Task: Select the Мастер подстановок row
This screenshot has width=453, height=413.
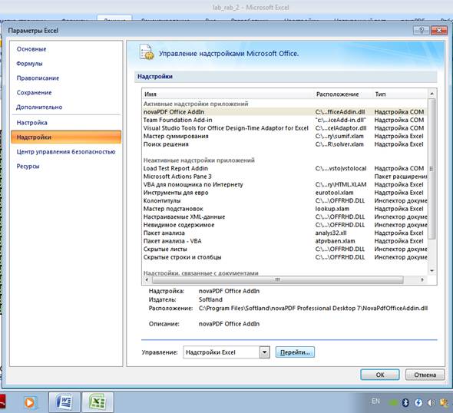Action: (x=284, y=209)
